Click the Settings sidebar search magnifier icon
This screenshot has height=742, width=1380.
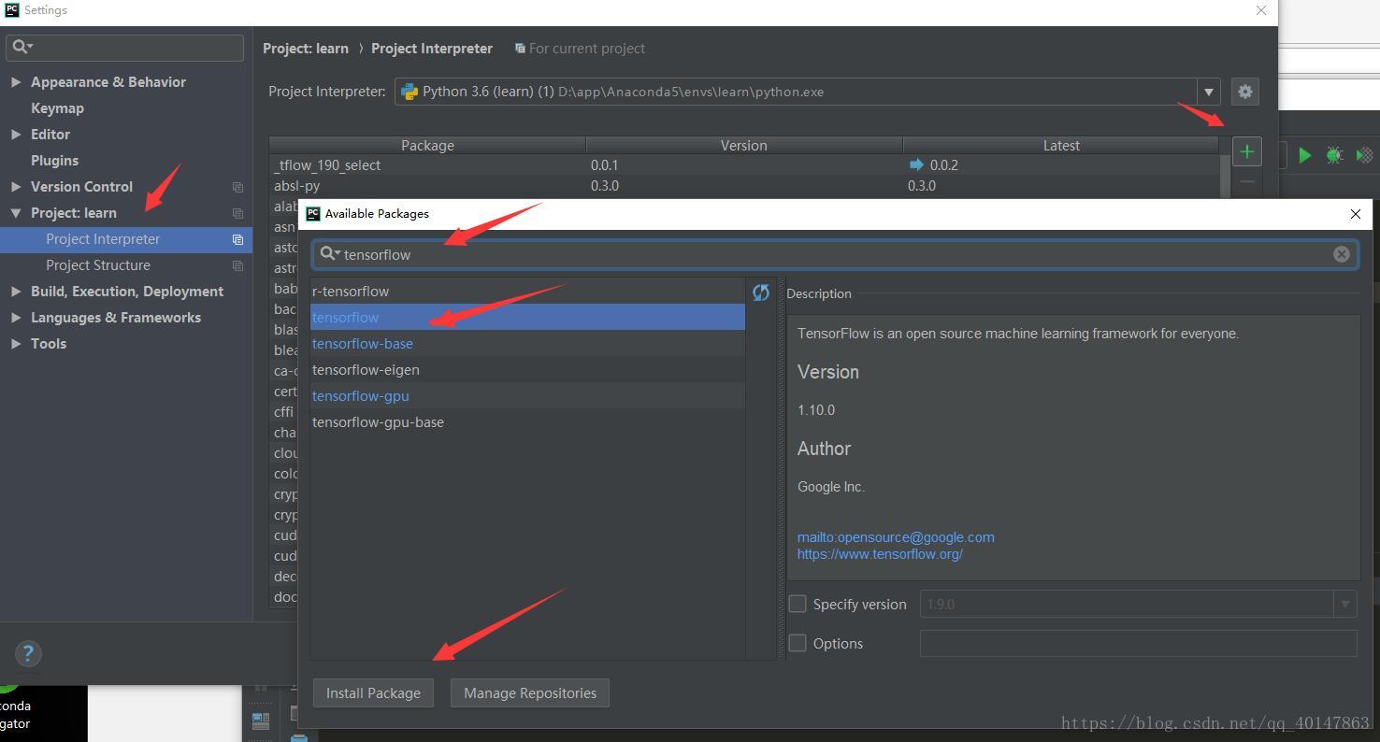22,47
